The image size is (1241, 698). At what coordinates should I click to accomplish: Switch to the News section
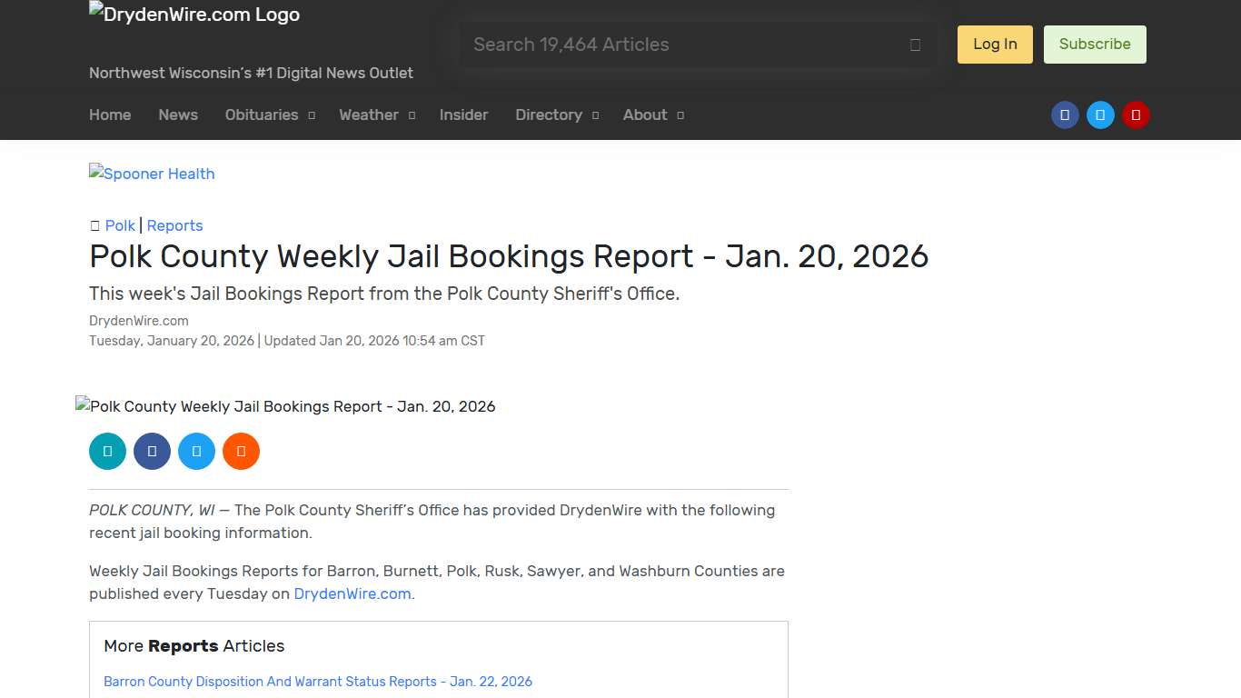pos(177,115)
